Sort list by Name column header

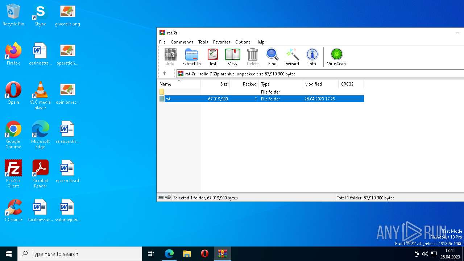(x=179, y=84)
